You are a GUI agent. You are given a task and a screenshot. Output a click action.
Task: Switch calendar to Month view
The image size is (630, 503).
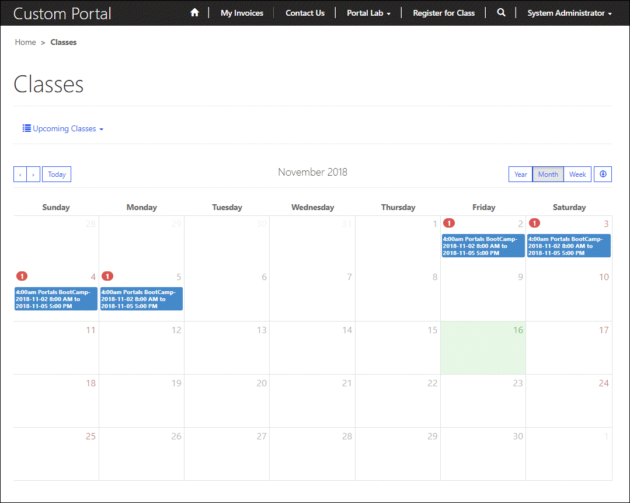(548, 174)
